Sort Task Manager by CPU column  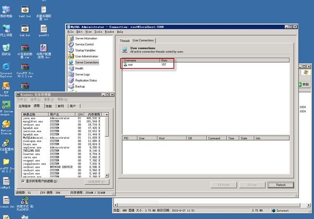click(80, 115)
